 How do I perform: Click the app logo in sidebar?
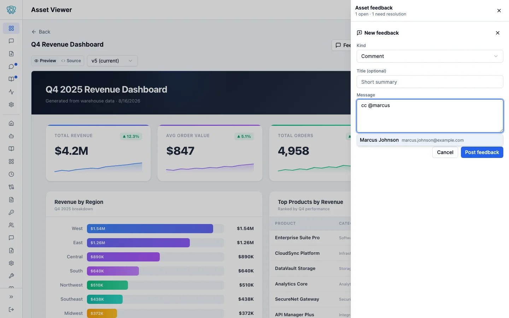[x=11, y=10]
